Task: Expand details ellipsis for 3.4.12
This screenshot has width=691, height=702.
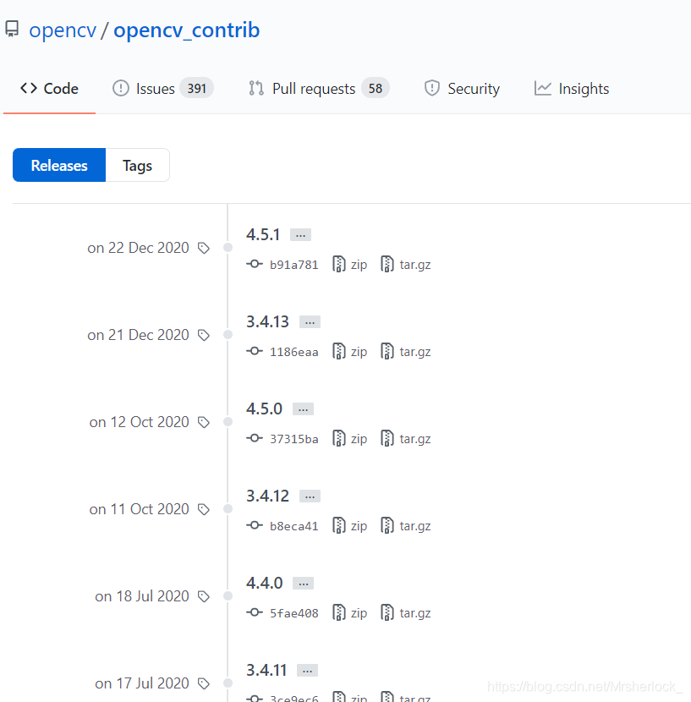Action: pos(310,496)
